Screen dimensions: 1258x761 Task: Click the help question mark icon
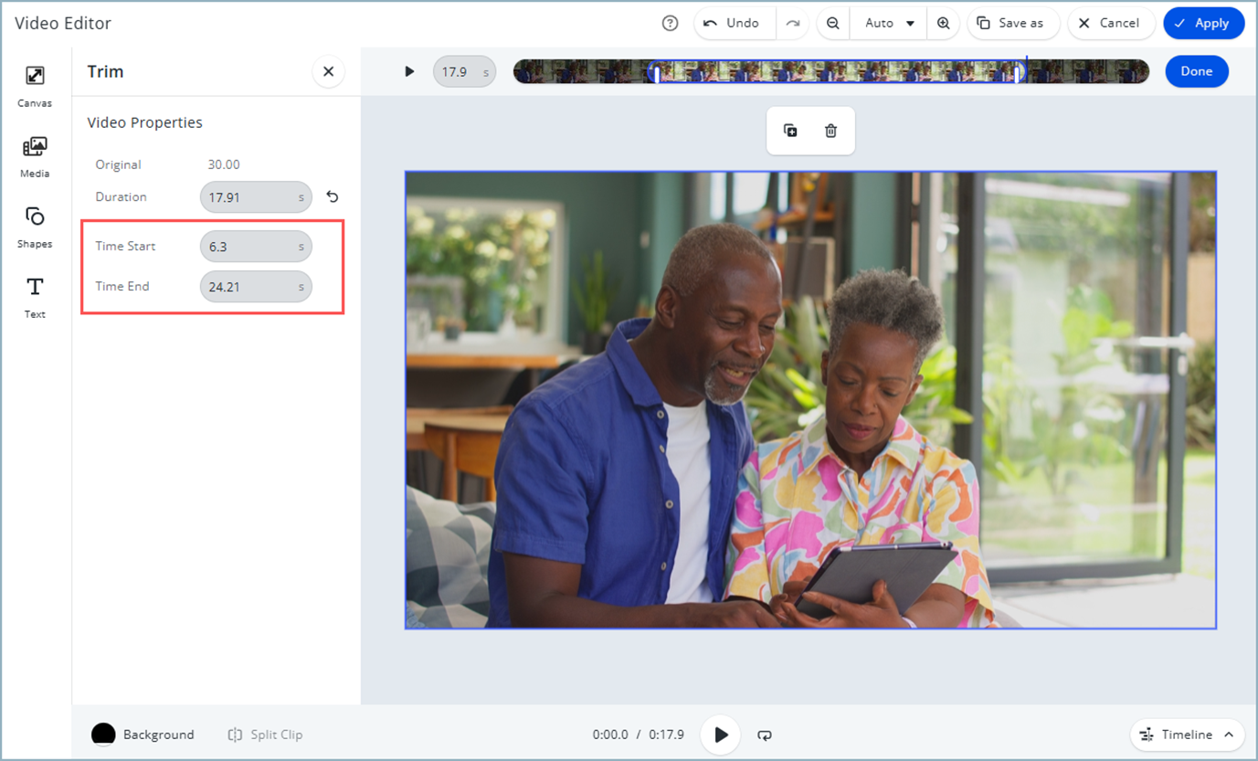pyautogui.click(x=670, y=24)
